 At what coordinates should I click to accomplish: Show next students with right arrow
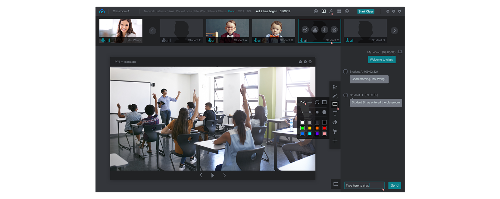[394, 30]
